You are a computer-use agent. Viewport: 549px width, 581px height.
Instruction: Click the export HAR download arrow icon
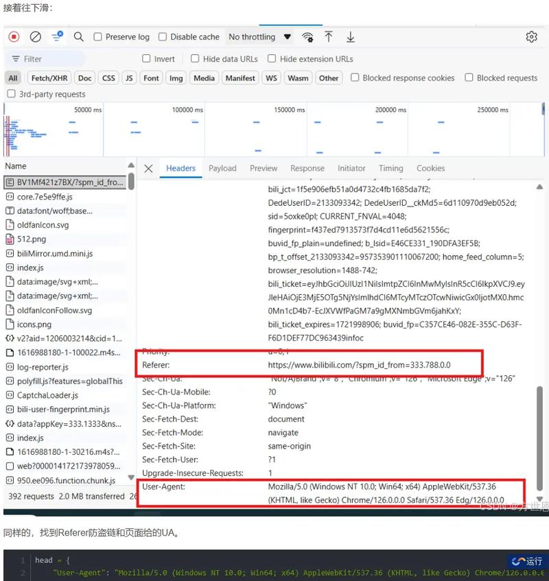[x=351, y=37]
